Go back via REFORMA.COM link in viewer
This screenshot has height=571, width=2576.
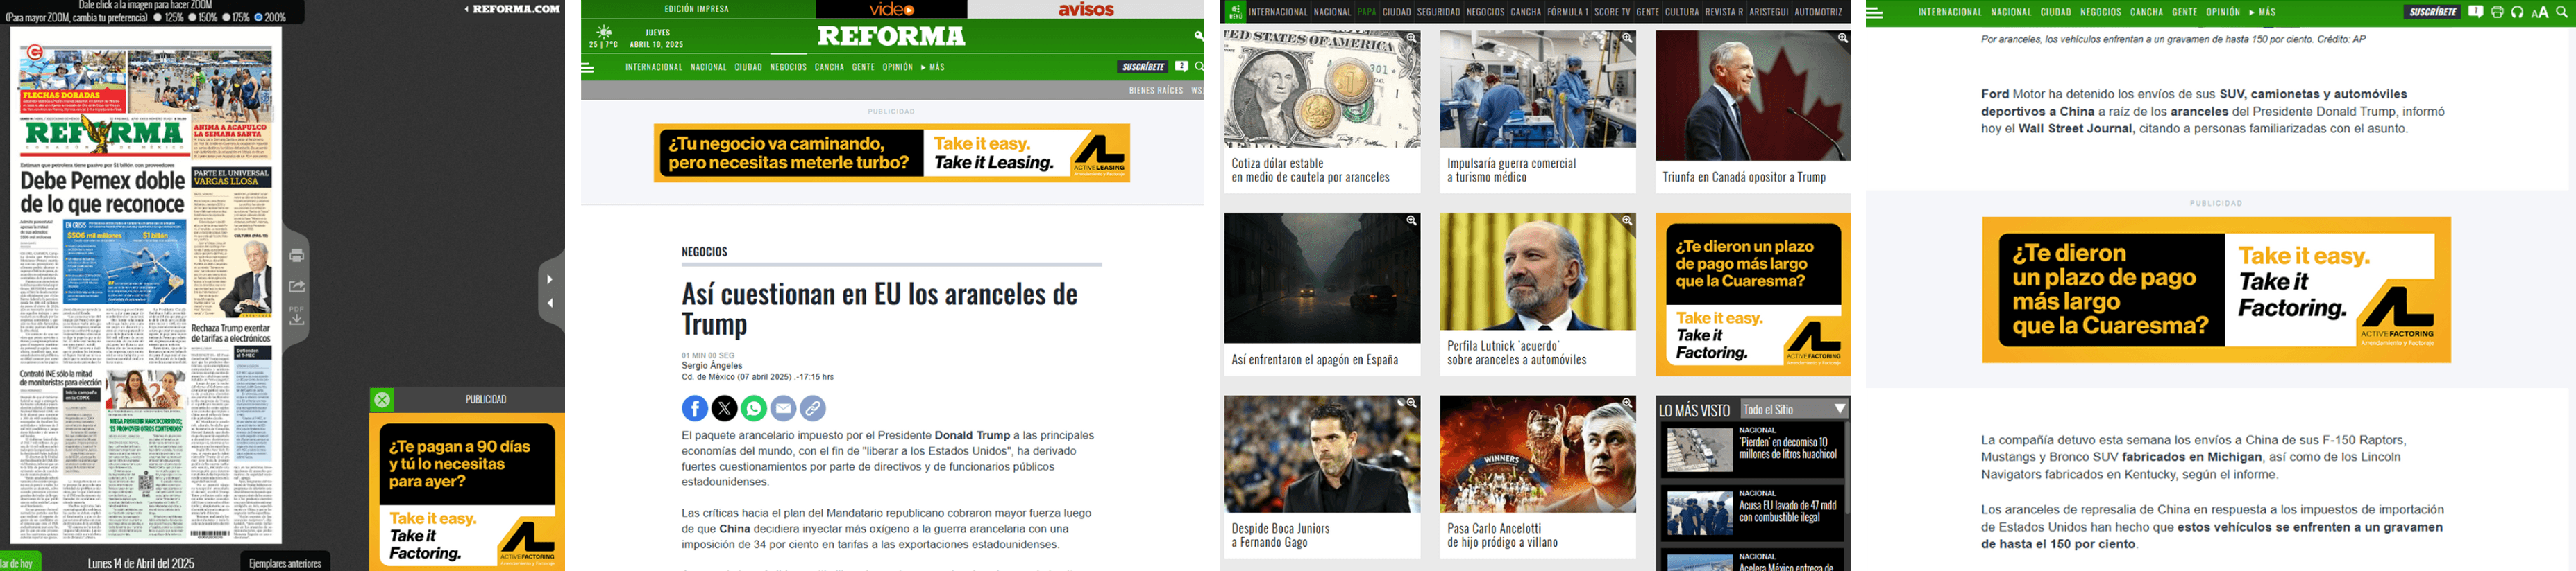pos(512,9)
